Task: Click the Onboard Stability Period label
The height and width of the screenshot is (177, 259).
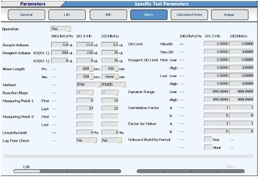Action: coord(149,140)
